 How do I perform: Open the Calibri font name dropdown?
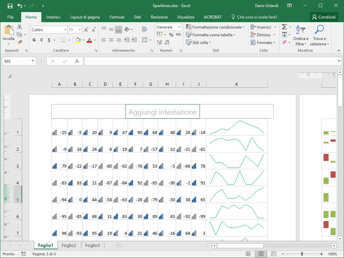[65, 30]
